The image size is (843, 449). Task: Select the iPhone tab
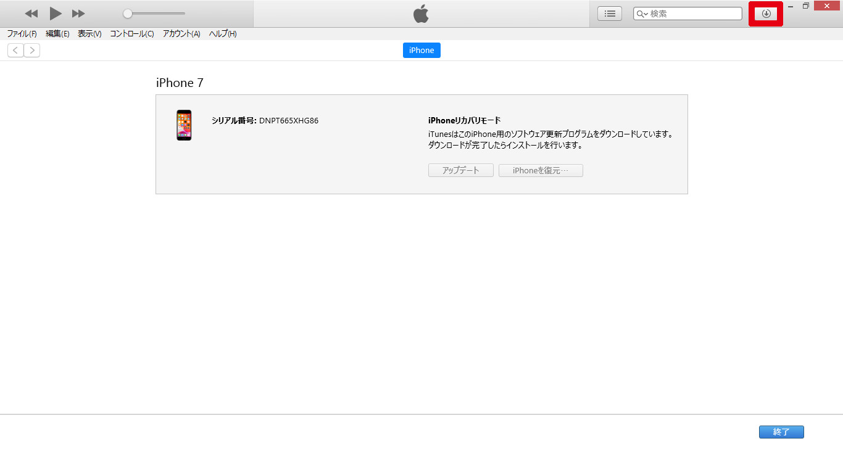click(421, 51)
